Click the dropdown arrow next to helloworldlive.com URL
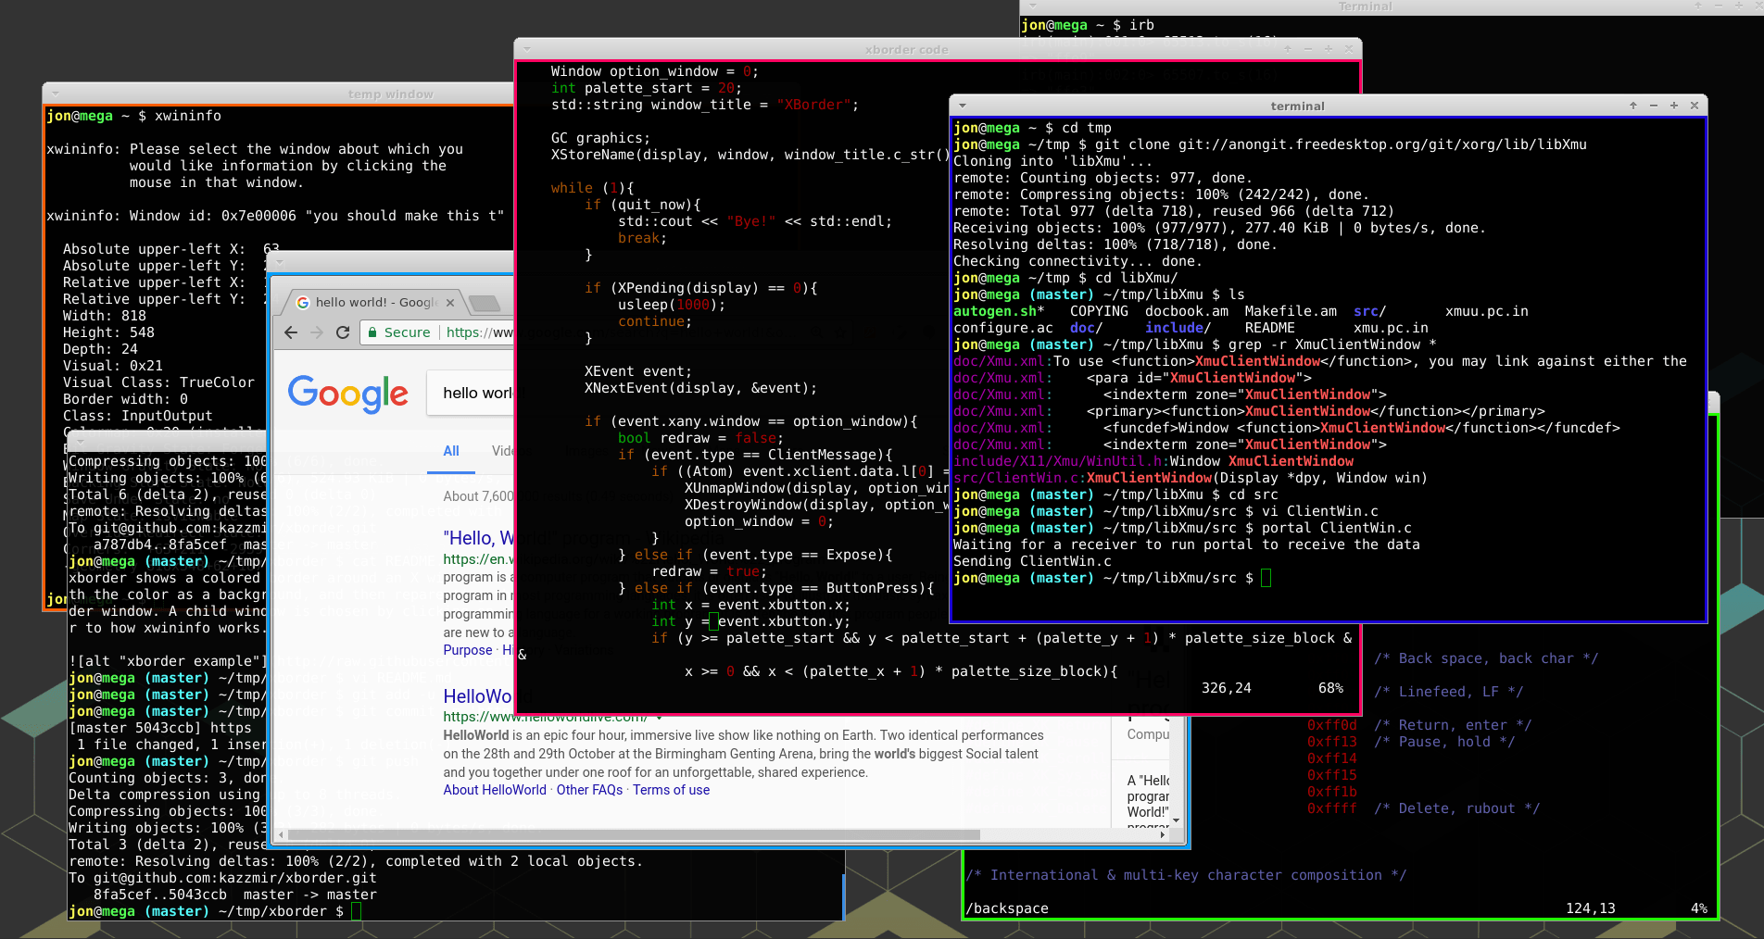 (x=659, y=718)
